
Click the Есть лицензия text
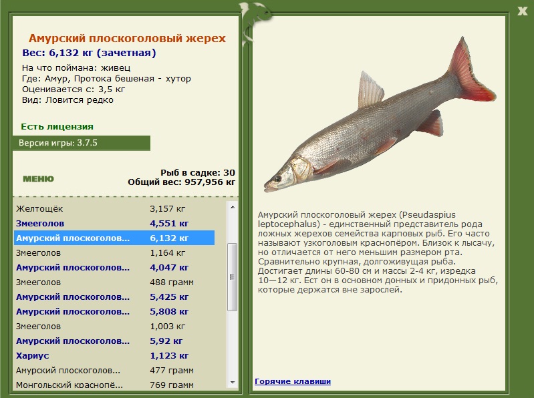[57, 126]
